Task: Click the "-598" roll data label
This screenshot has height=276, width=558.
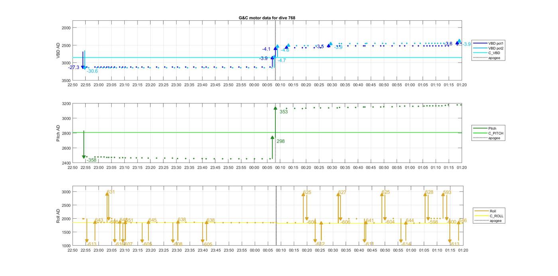Action: point(433,222)
